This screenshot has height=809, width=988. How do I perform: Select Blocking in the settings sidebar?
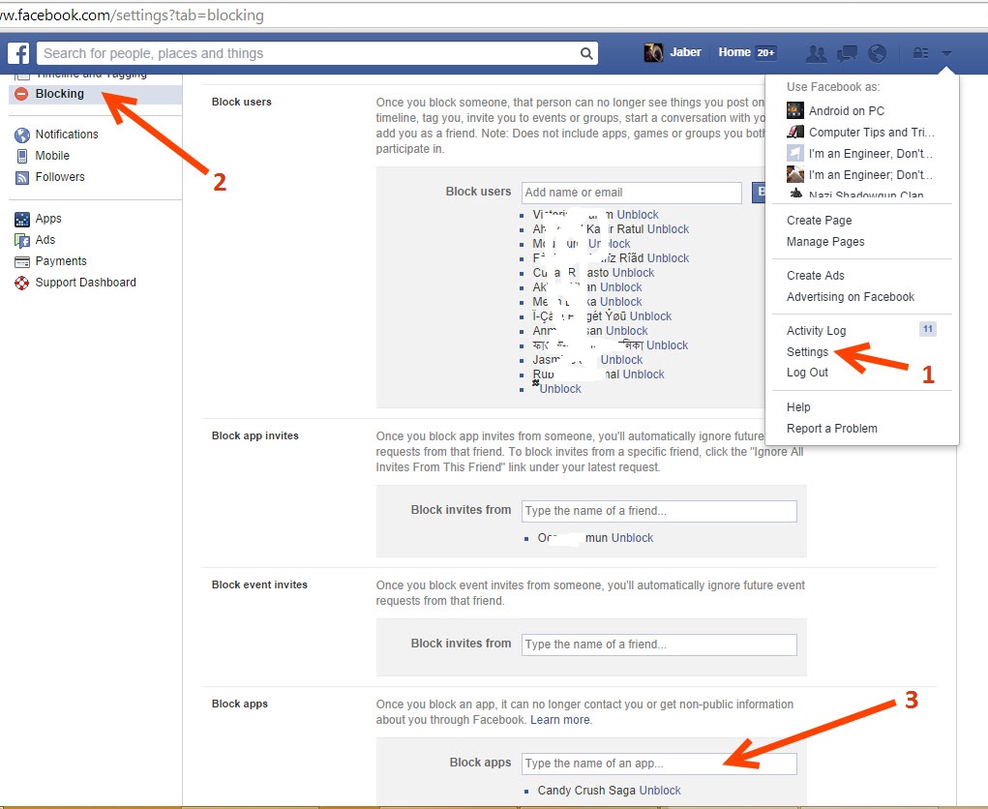click(59, 94)
